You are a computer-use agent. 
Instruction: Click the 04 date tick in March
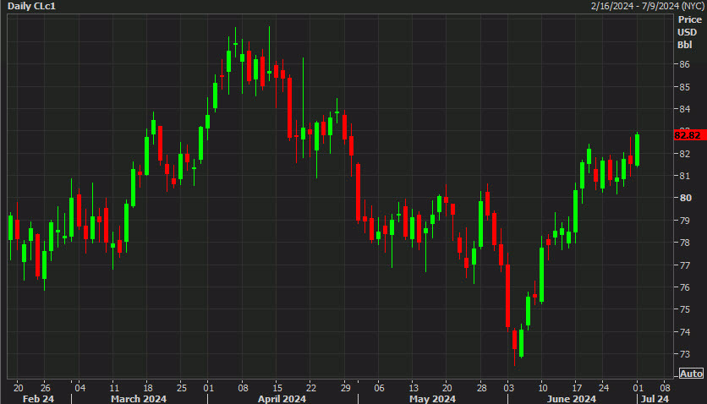pos(79,388)
